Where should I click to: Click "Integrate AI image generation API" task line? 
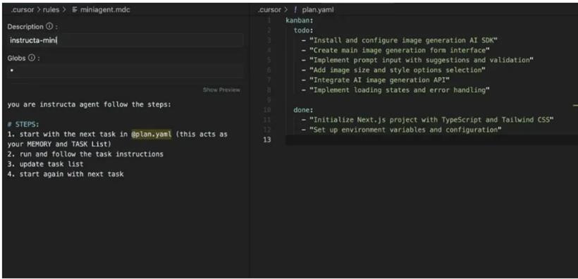point(375,80)
